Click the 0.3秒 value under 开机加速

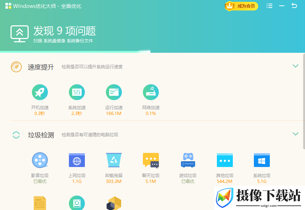tap(40, 113)
